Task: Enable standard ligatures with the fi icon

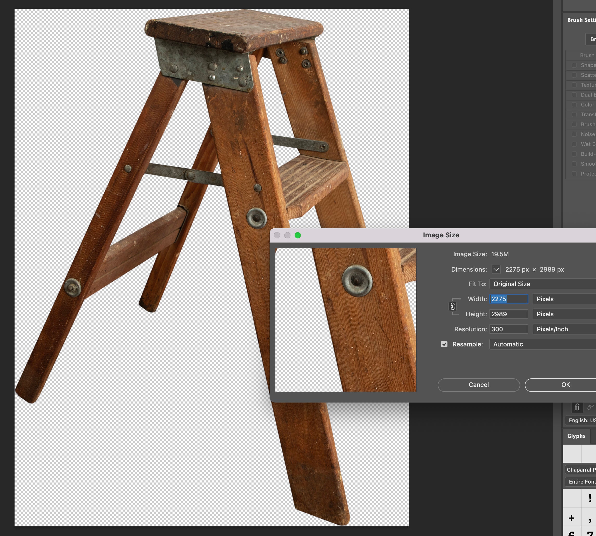Action: click(577, 408)
